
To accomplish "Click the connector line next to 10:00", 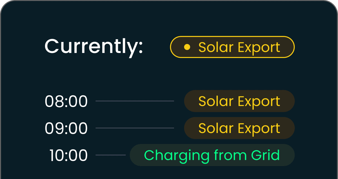I will (x=110, y=155).
